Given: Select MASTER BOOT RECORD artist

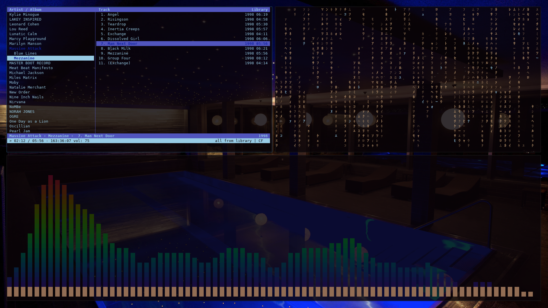Looking at the screenshot, I should [30, 63].
